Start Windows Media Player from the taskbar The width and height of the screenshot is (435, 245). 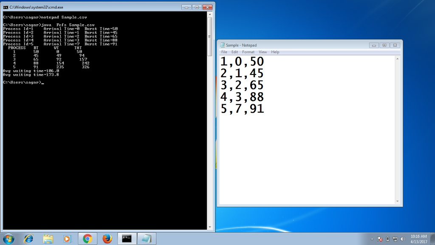point(67,239)
